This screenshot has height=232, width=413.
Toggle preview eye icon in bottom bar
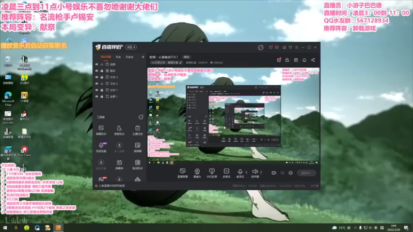[x=282, y=173]
